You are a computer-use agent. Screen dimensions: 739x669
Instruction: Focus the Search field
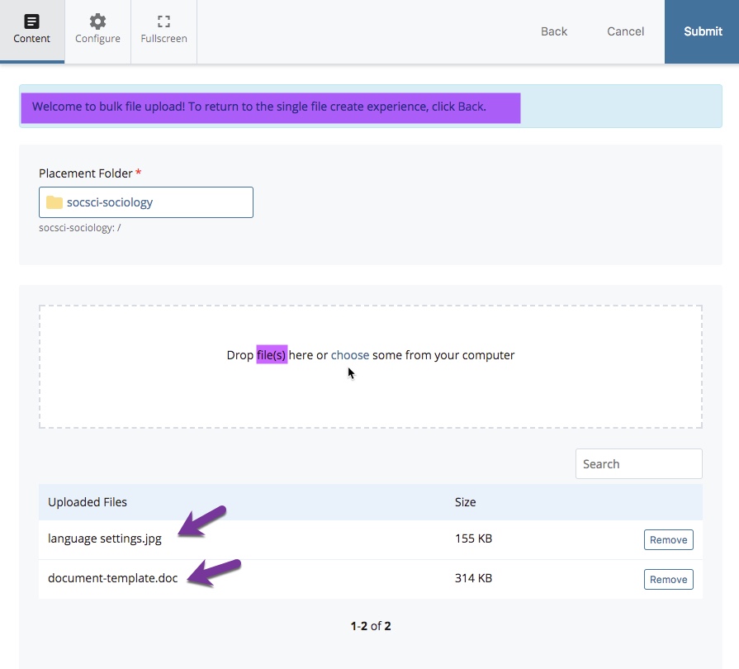pos(638,464)
